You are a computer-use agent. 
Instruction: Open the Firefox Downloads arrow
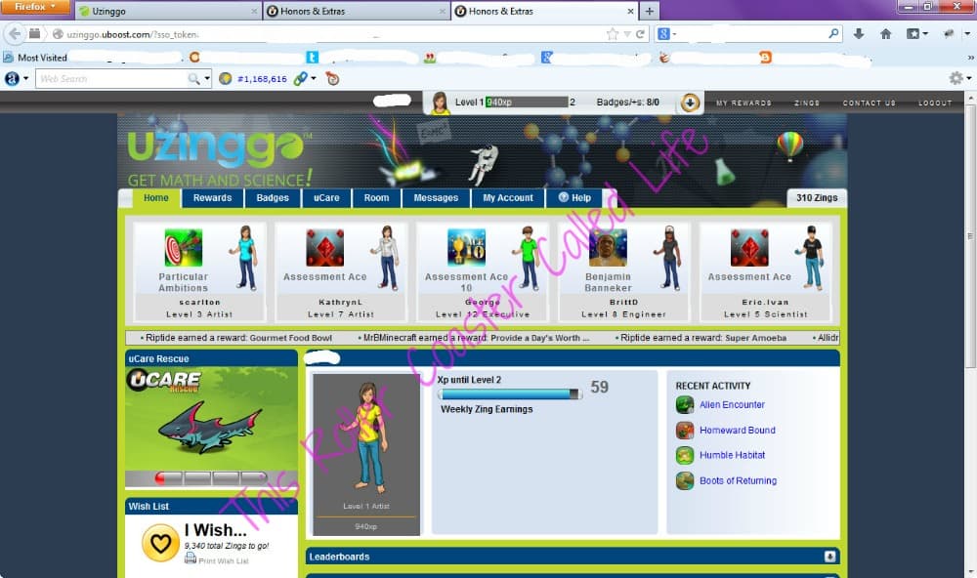coord(859,34)
